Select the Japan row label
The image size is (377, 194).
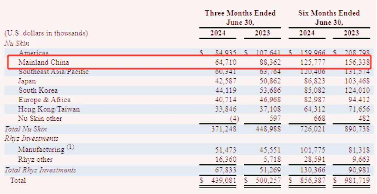27,81
